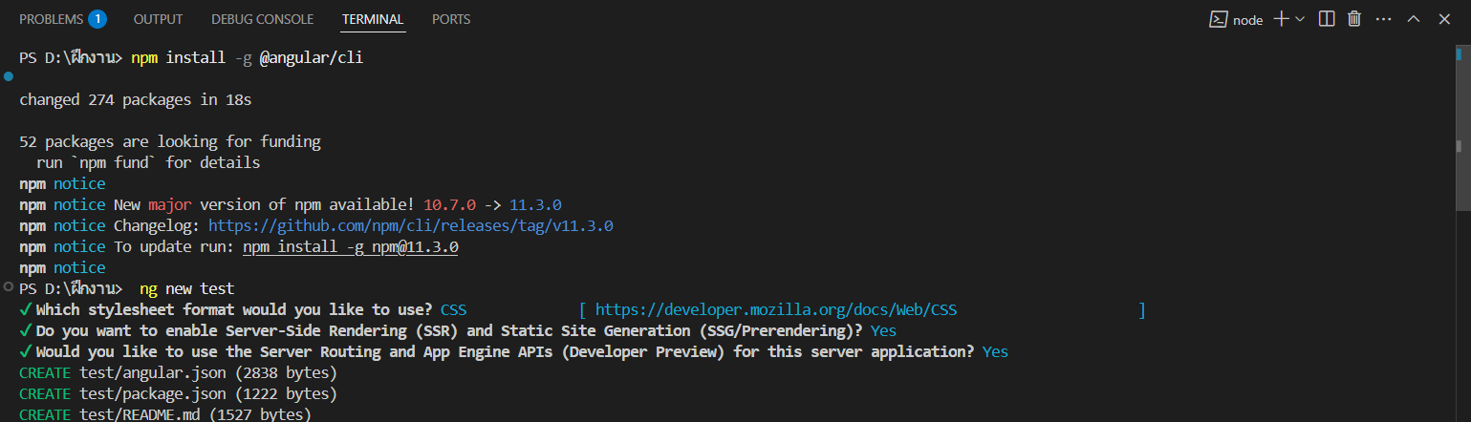Image resolution: width=1471 pixels, height=422 pixels.
Task: Click the node terminal shell icon
Action: 1219,19
